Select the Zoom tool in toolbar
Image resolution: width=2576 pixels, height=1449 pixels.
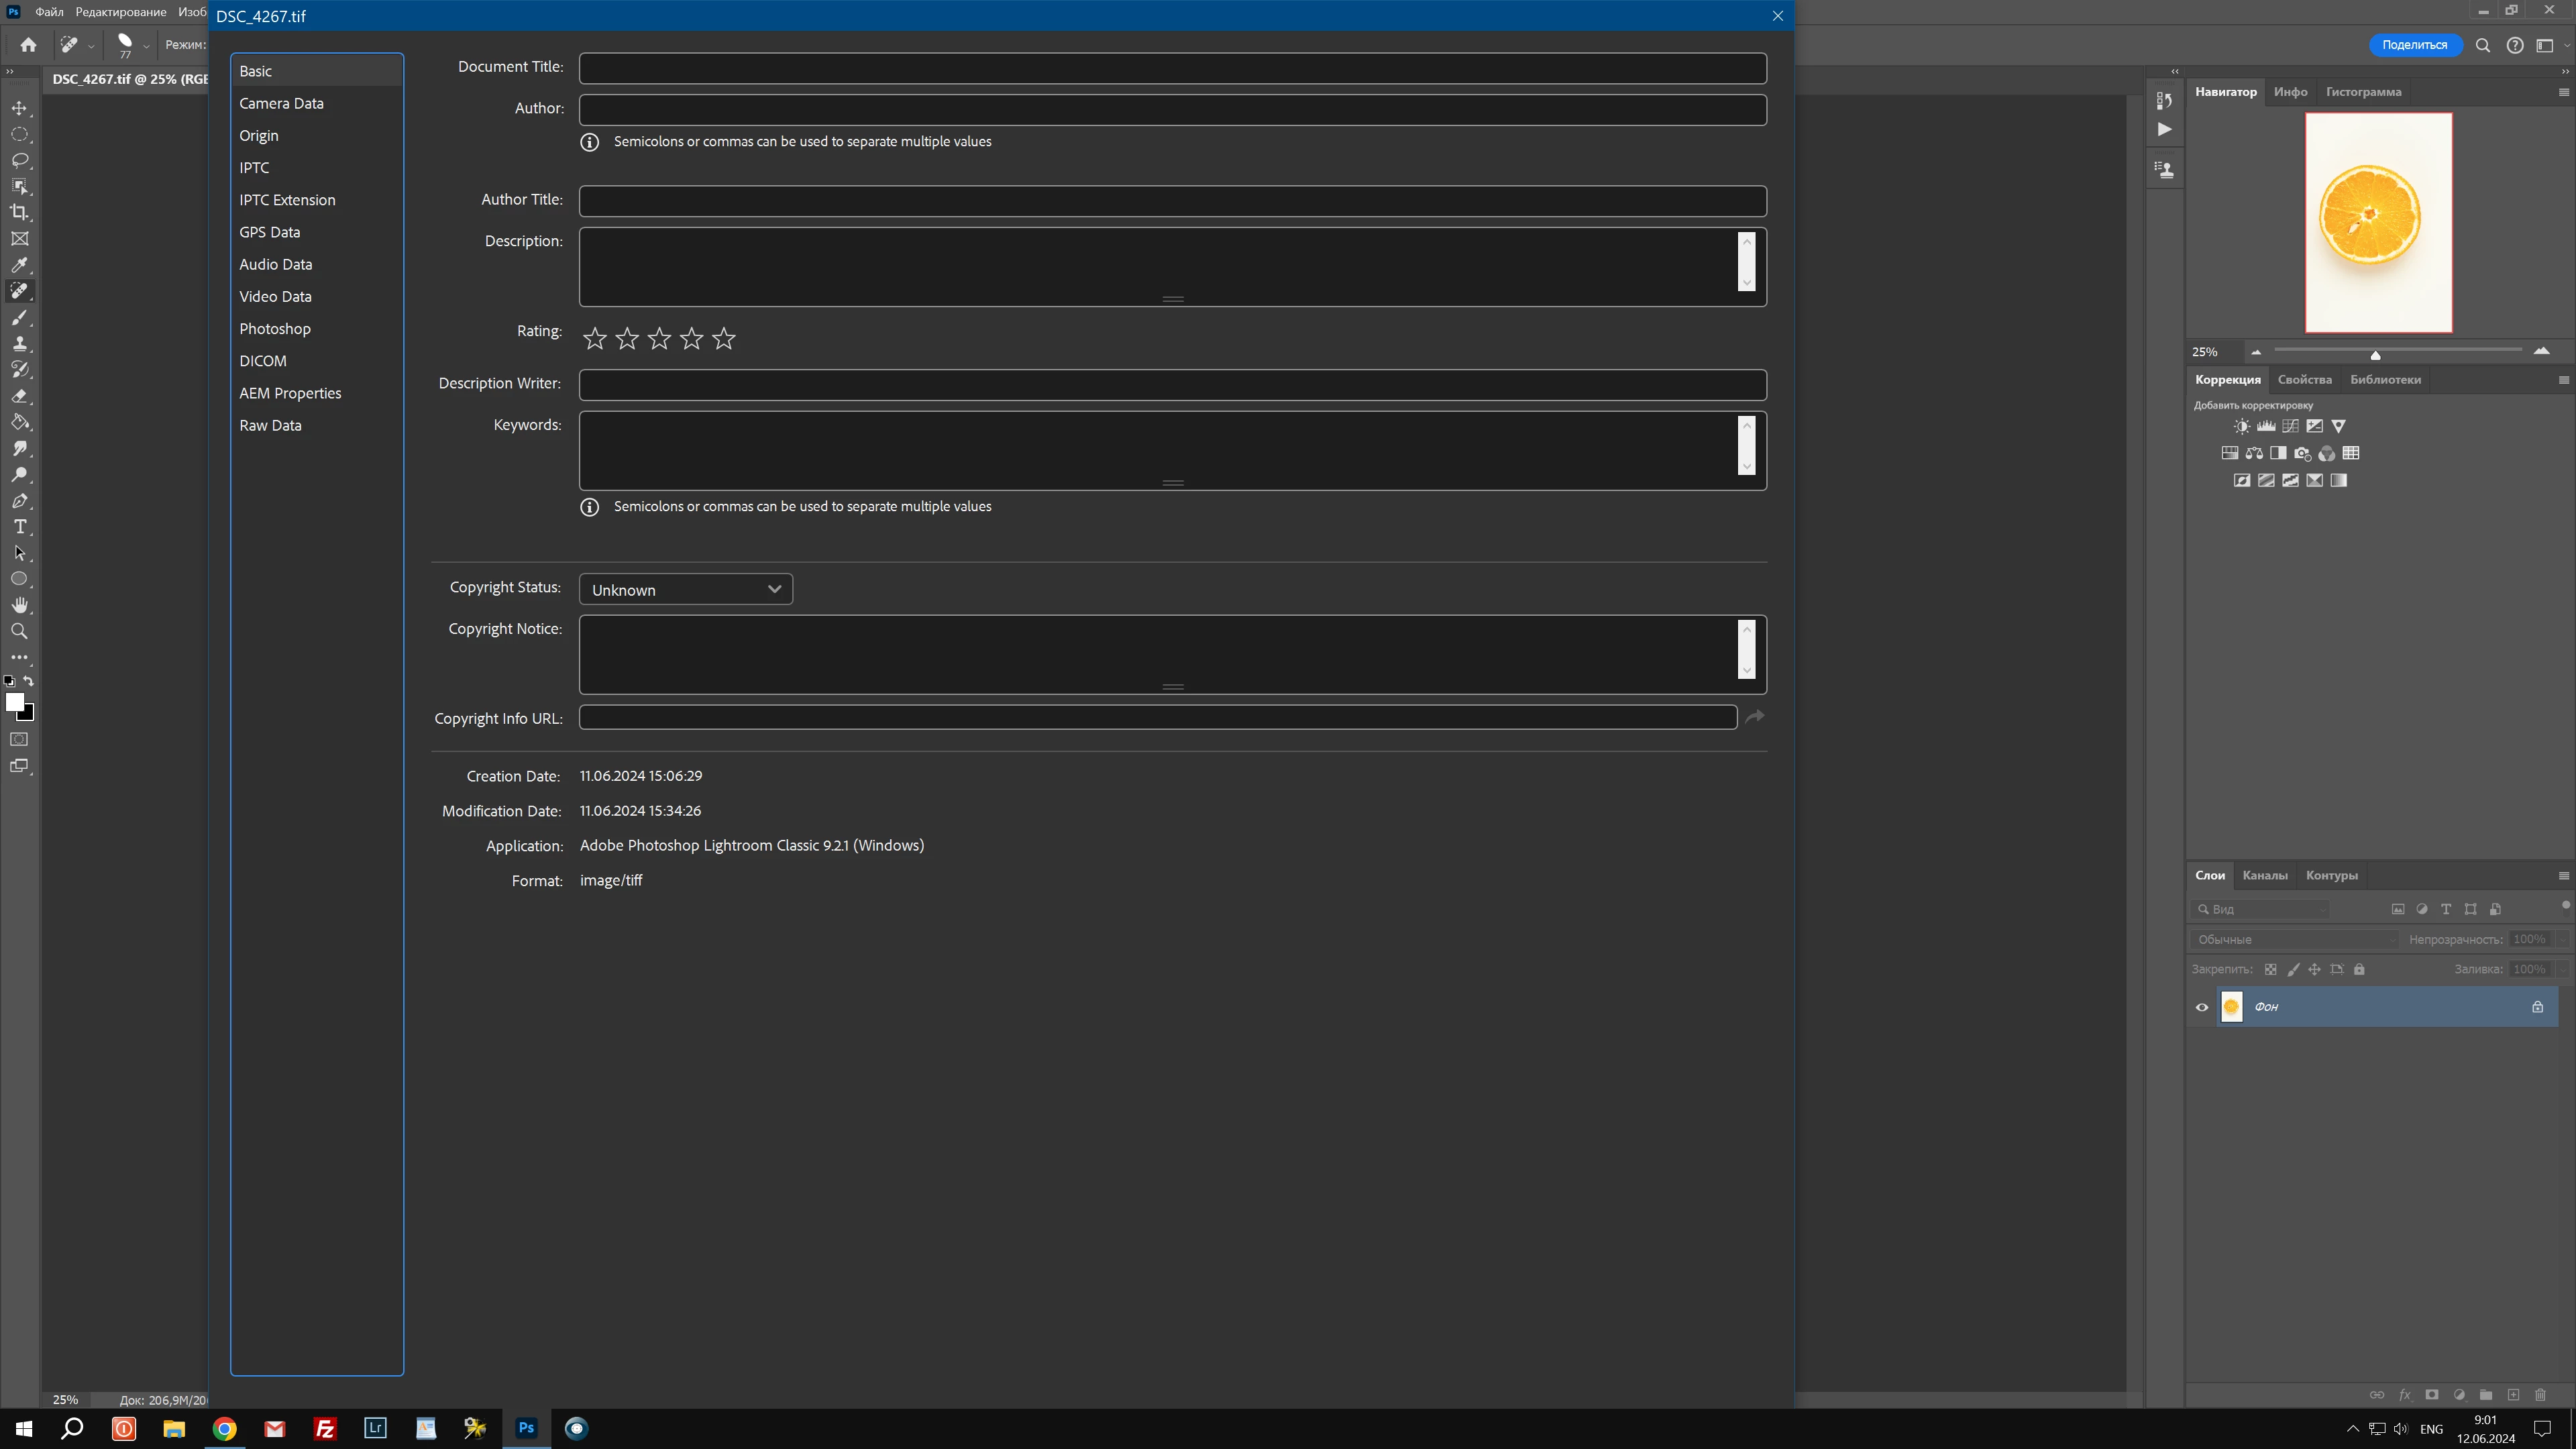pyautogui.click(x=19, y=631)
